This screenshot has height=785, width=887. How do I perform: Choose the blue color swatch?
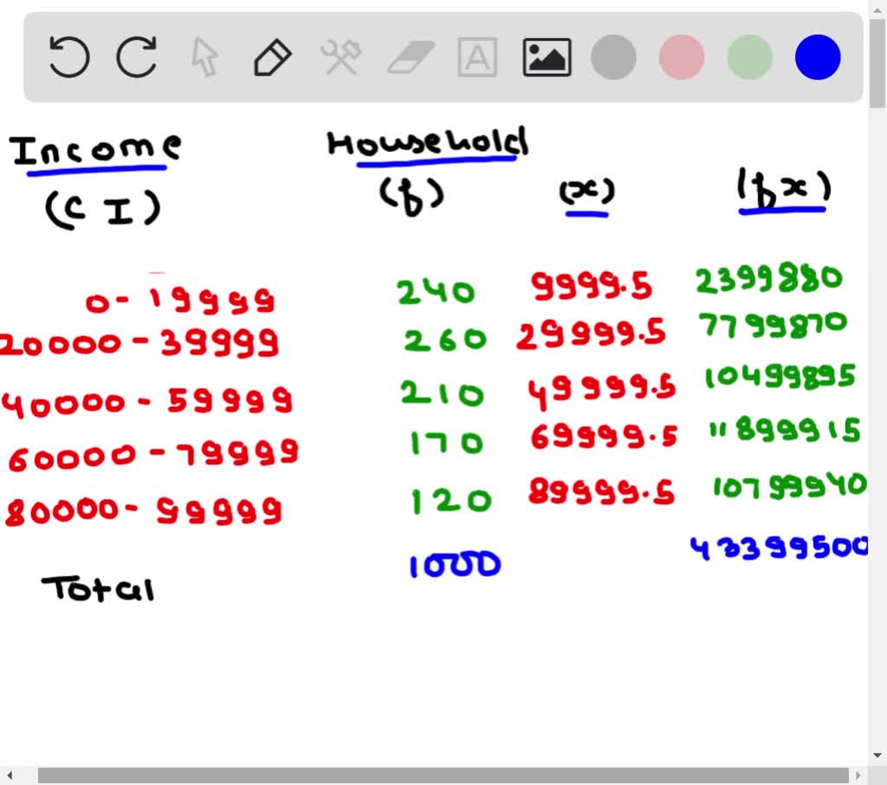[x=818, y=57]
